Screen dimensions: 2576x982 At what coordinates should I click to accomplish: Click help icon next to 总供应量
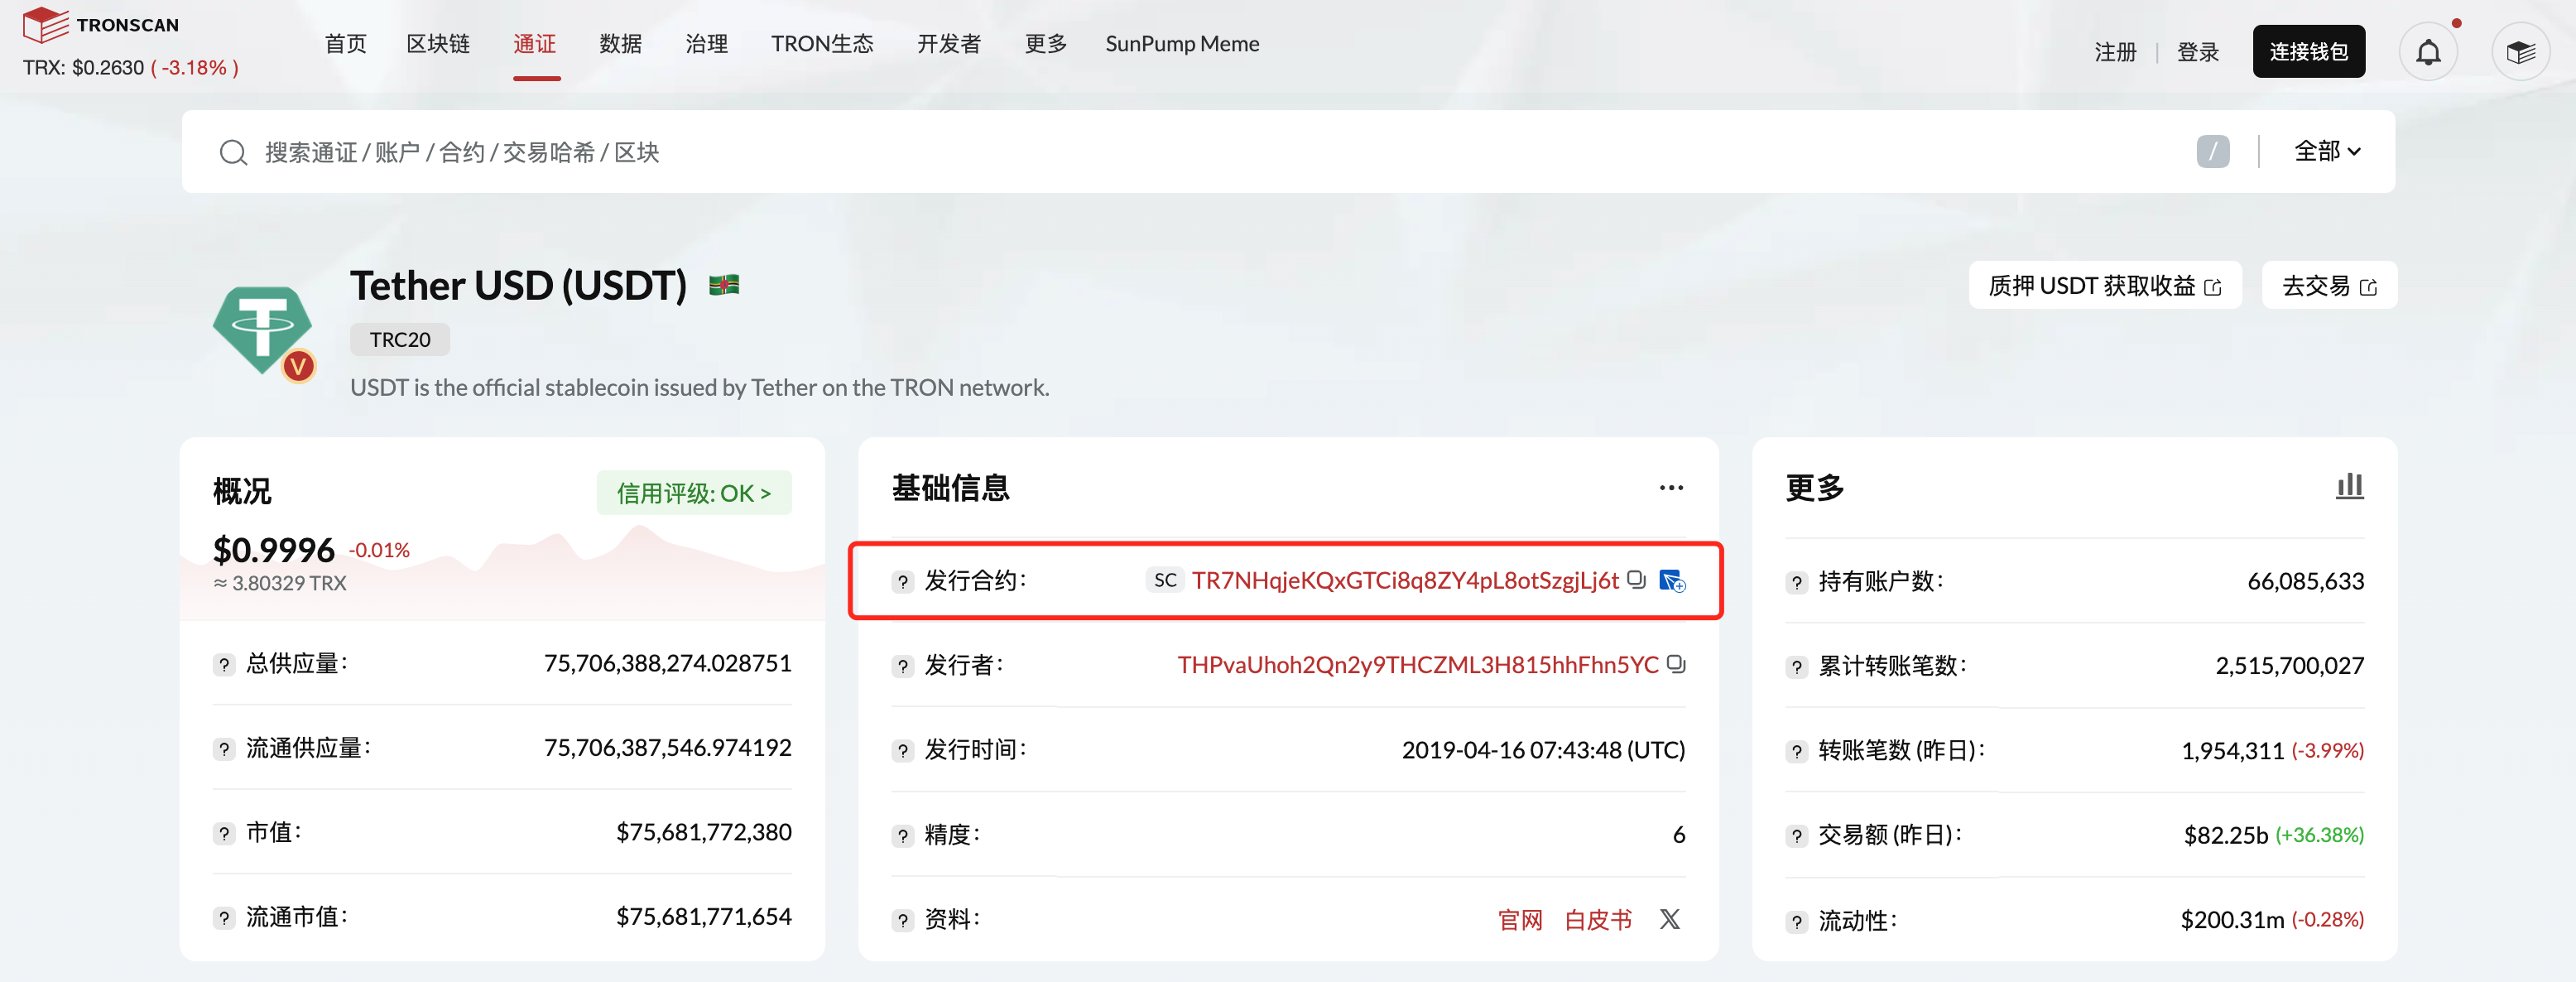(x=224, y=665)
